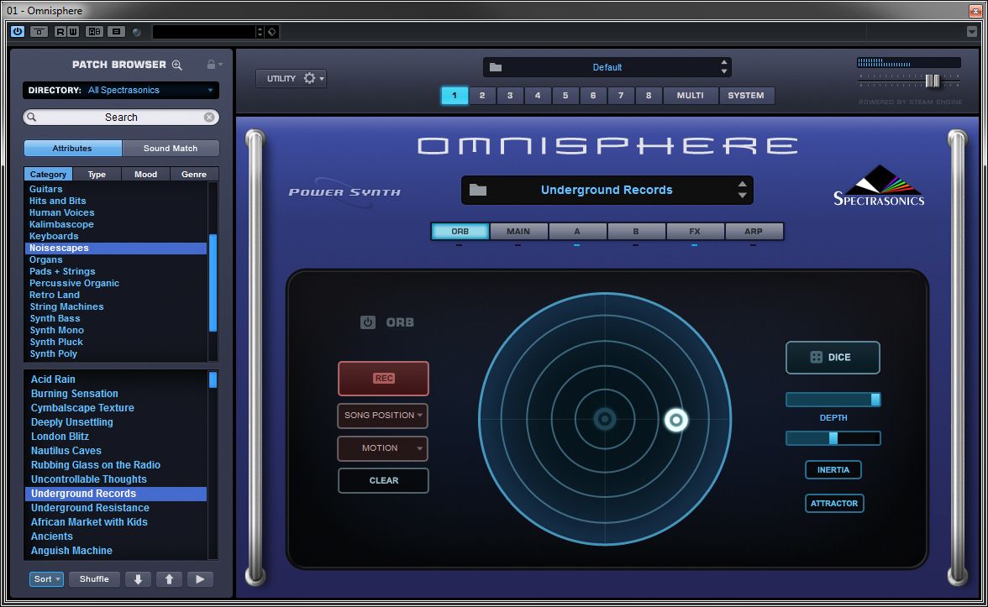This screenshot has height=607, width=988.
Task: Select the Genre attribute column
Action: pos(194,174)
